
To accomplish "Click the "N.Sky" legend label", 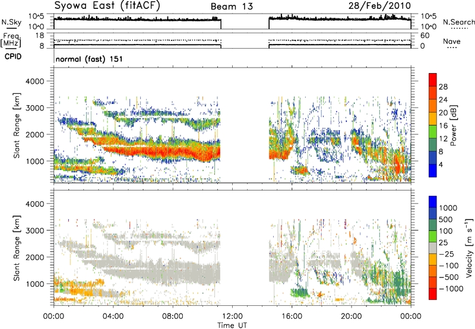I will coord(11,22).
